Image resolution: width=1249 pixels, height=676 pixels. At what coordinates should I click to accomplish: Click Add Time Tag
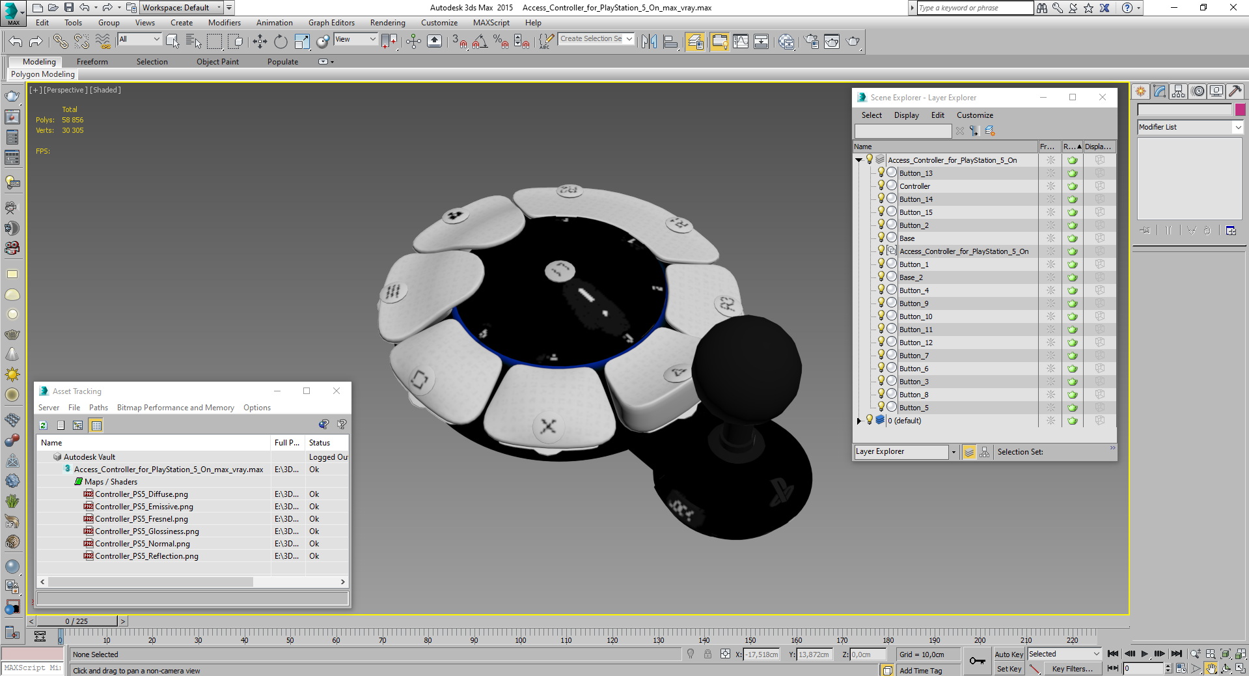click(x=920, y=671)
